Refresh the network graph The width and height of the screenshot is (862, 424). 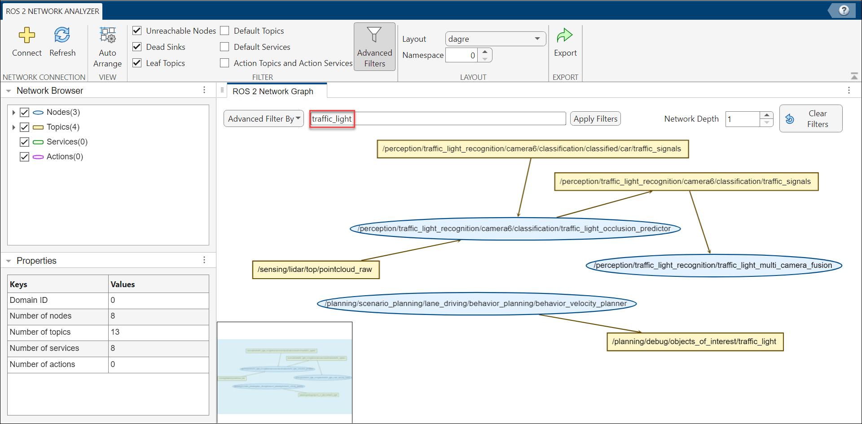coord(62,35)
